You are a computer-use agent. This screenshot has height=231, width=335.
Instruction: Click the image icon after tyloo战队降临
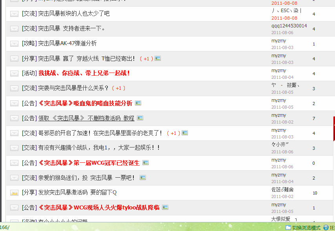165,207
